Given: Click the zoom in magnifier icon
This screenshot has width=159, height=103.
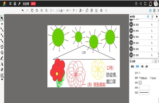Looking at the screenshot, I should [42, 10].
